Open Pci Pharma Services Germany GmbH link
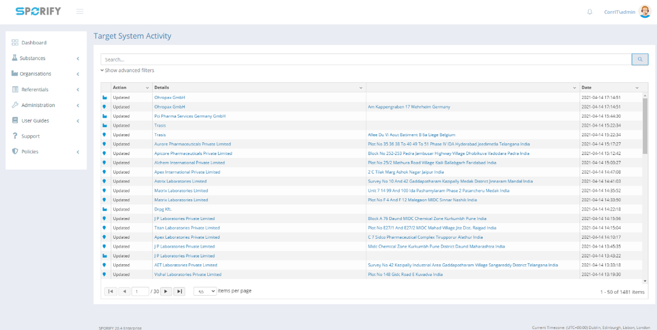Viewport: 657px width, 330px height. pyautogui.click(x=190, y=116)
